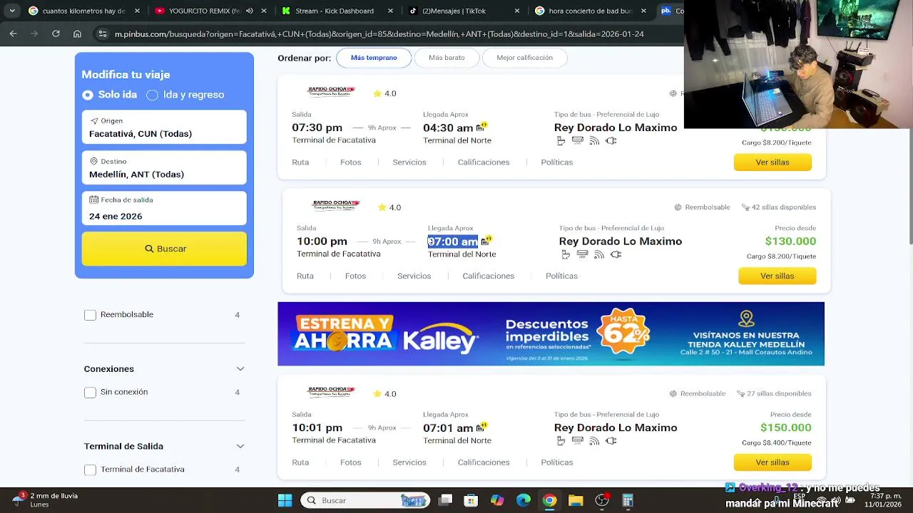The width and height of the screenshot is (913, 513).
Task: Click the calendar icon in Fecha de salida
Action: [93, 199]
